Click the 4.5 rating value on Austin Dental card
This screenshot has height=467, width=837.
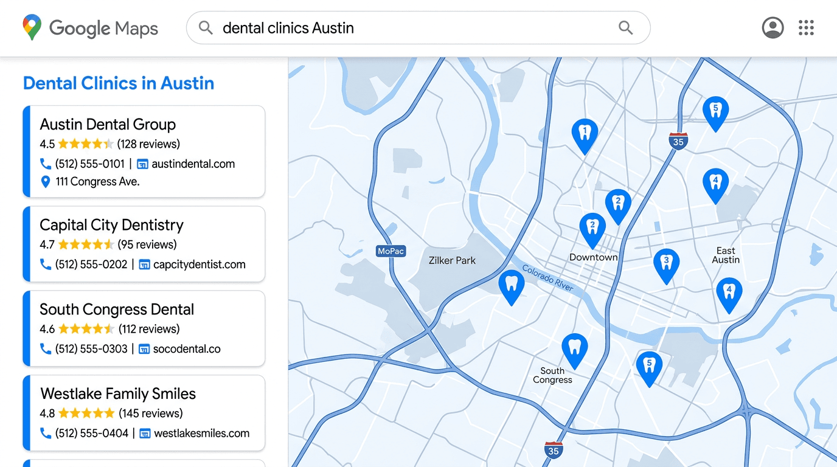(47, 144)
